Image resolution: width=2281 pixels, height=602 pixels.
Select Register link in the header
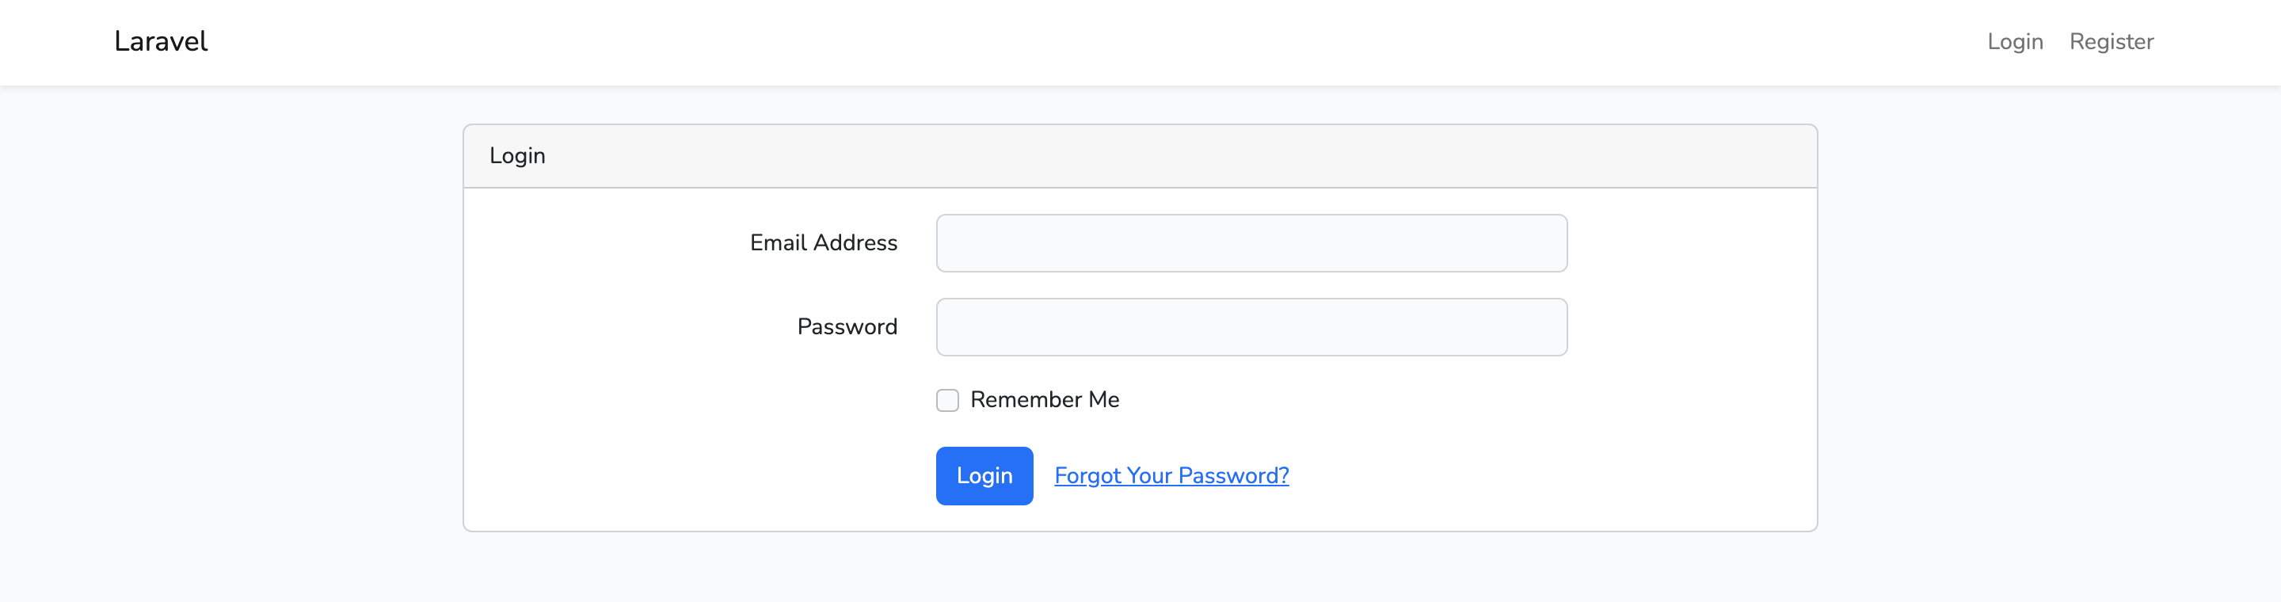coord(2111,42)
